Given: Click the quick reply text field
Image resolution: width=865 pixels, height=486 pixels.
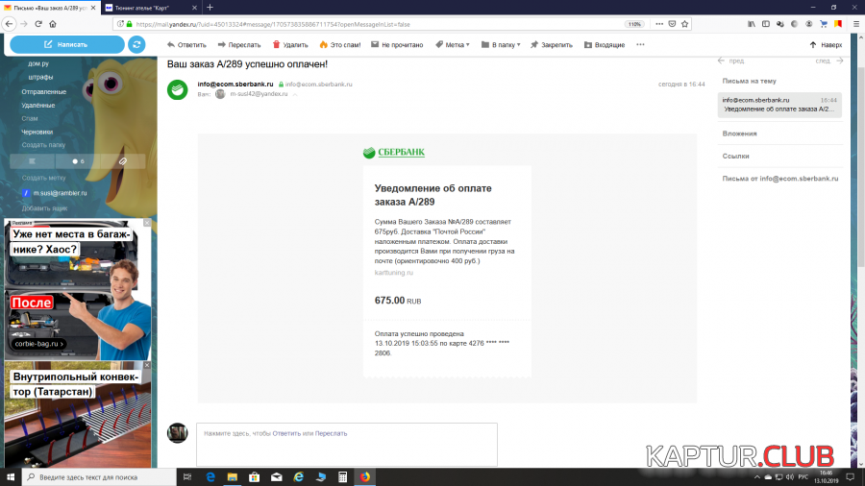Looking at the screenshot, I should [x=346, y=444].
